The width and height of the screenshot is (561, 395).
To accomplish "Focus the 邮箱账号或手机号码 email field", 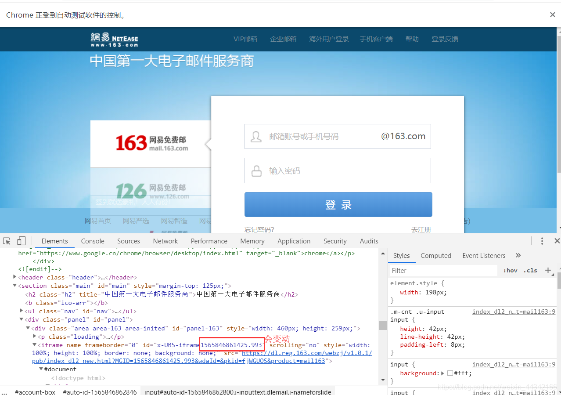I will (338, 136).
